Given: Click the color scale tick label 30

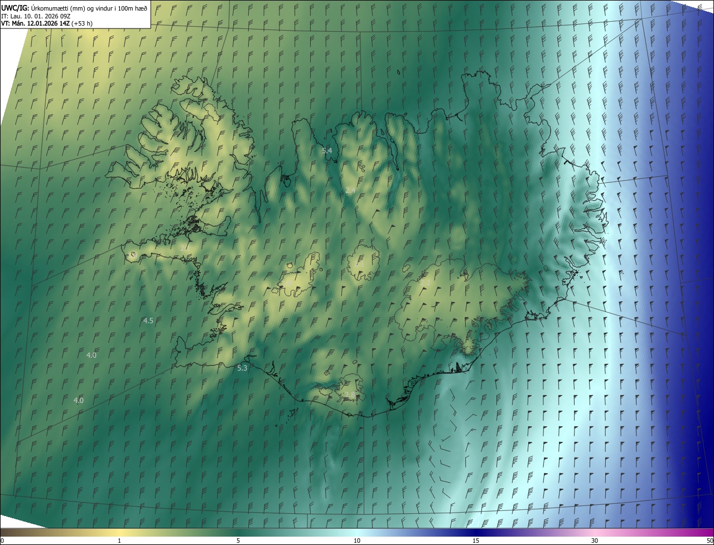Looking at the screenshot, I should click(595, 541).
